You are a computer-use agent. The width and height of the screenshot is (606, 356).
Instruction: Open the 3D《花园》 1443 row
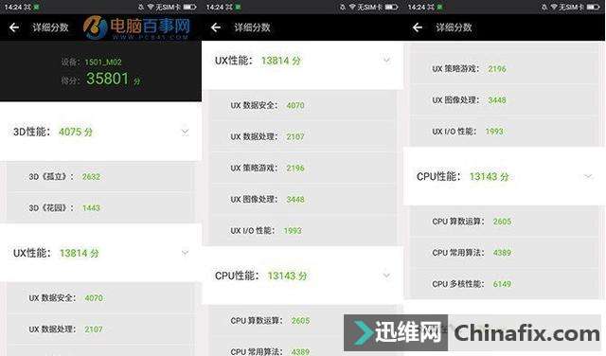click(x=100, y=208)
